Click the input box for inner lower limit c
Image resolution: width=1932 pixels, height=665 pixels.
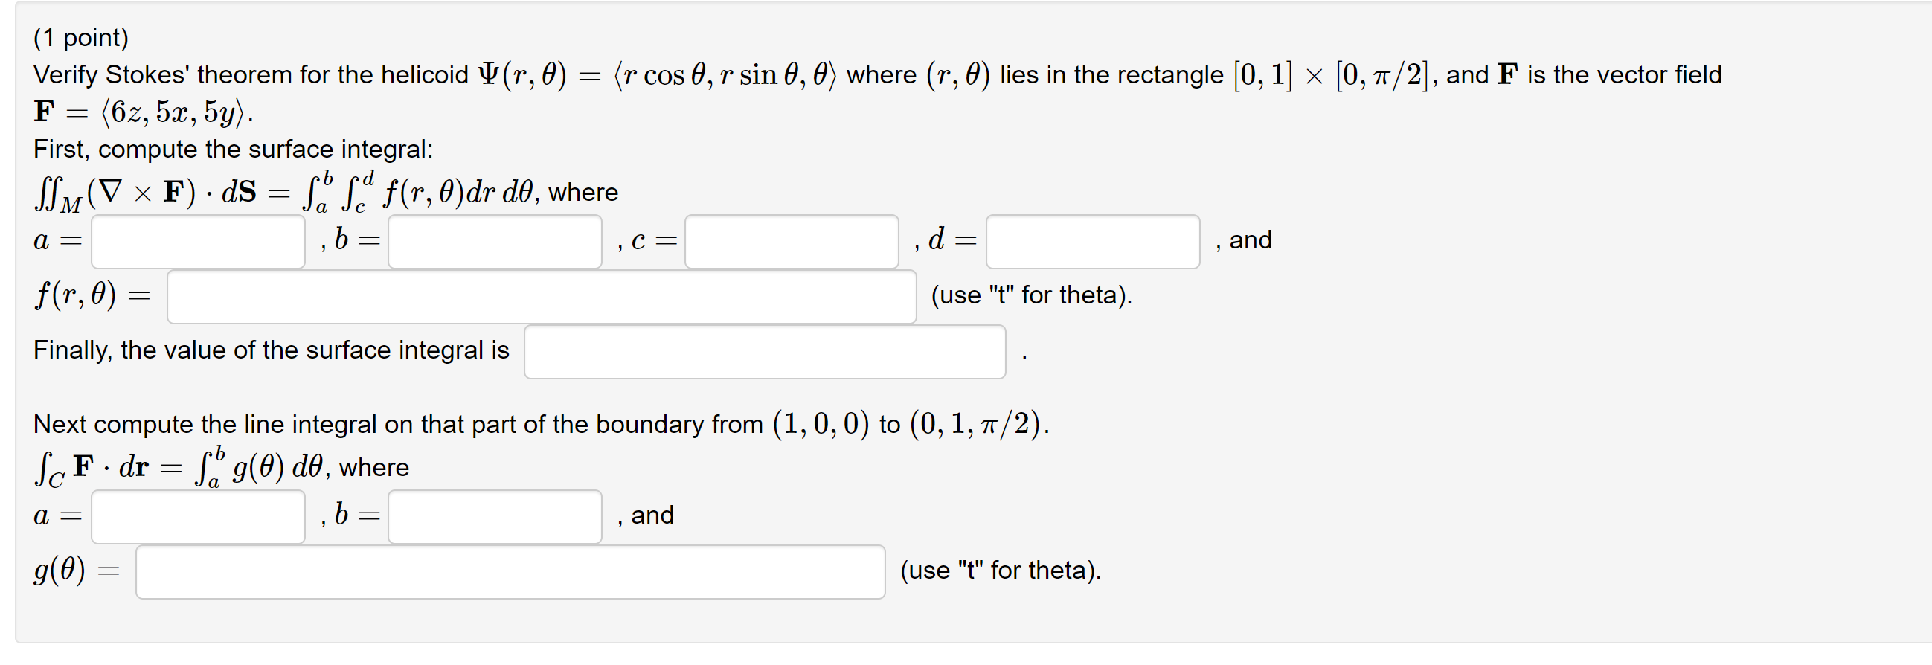792,242
